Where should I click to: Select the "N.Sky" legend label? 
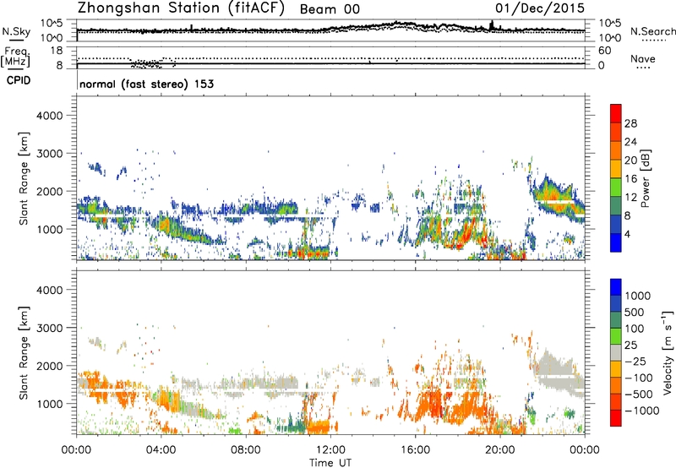pyautogui.click(x=16, y=31)
